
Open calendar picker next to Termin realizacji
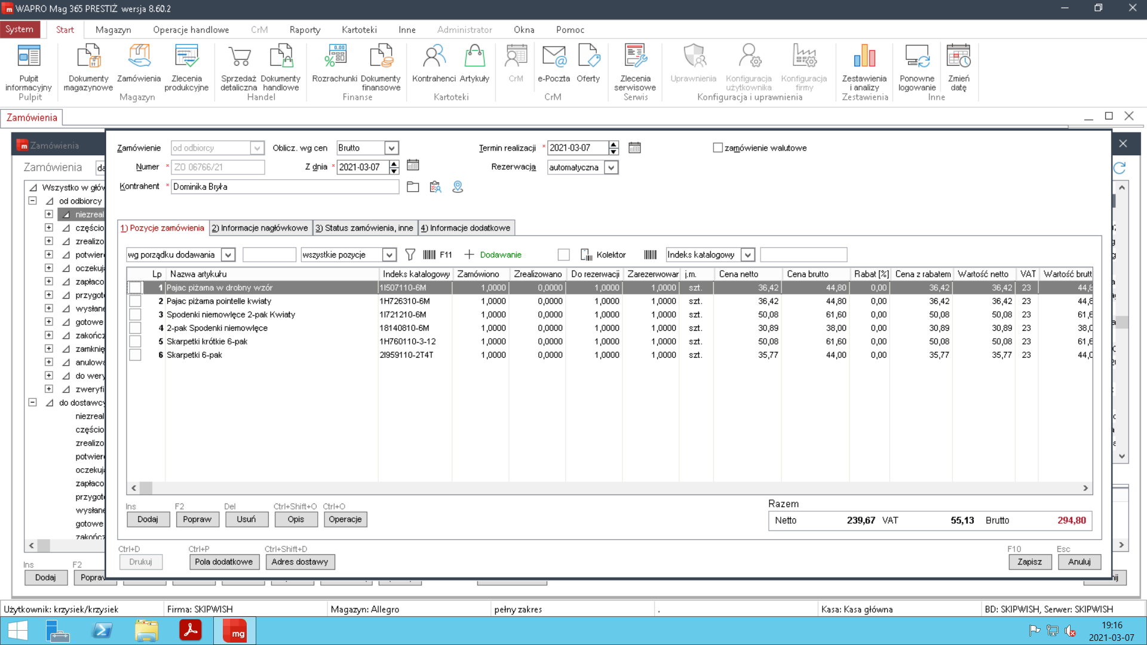634,148
